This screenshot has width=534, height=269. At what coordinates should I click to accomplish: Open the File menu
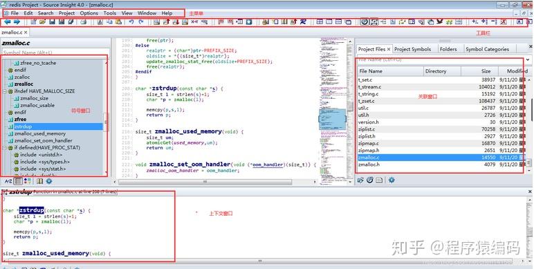(x=15, y=13)
